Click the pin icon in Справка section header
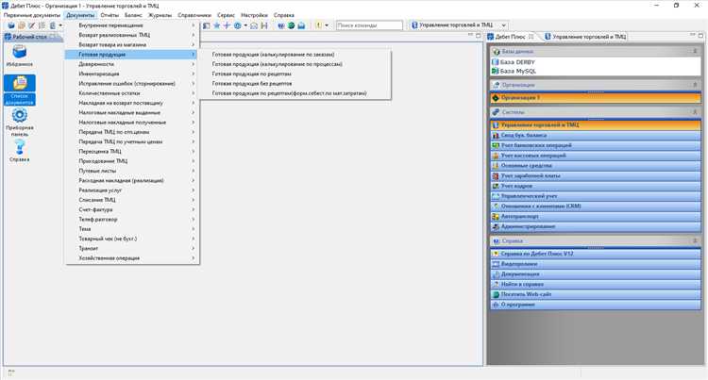Screen dimensions: 708x380 point(695,241)
